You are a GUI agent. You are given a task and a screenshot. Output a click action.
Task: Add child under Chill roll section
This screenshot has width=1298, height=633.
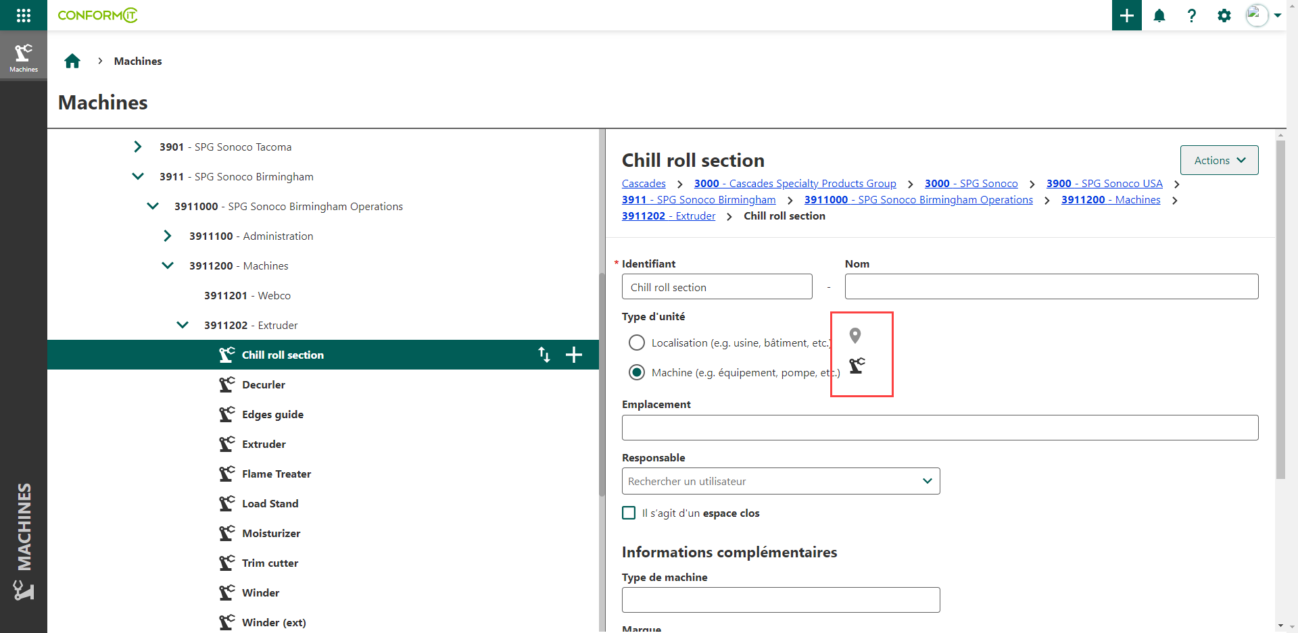pos(574,355)
